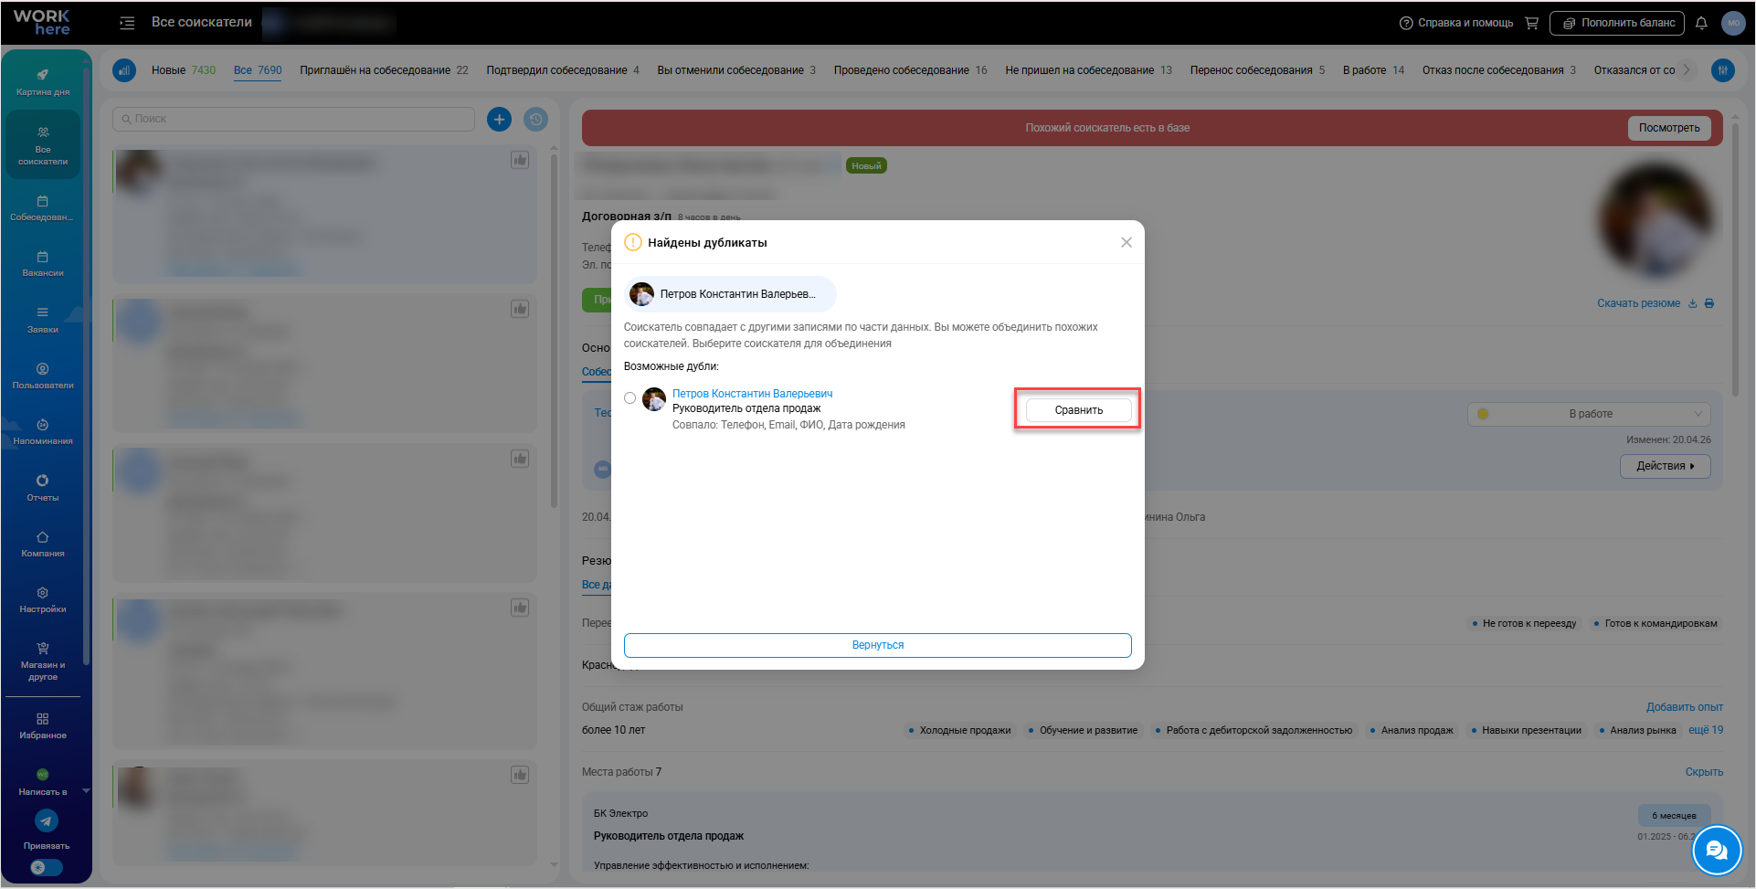Open the В работе status dropdown

coord(1589,414)
